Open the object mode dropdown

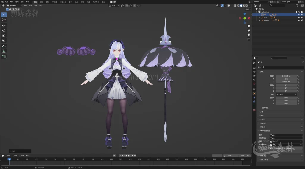coord(14,6)
